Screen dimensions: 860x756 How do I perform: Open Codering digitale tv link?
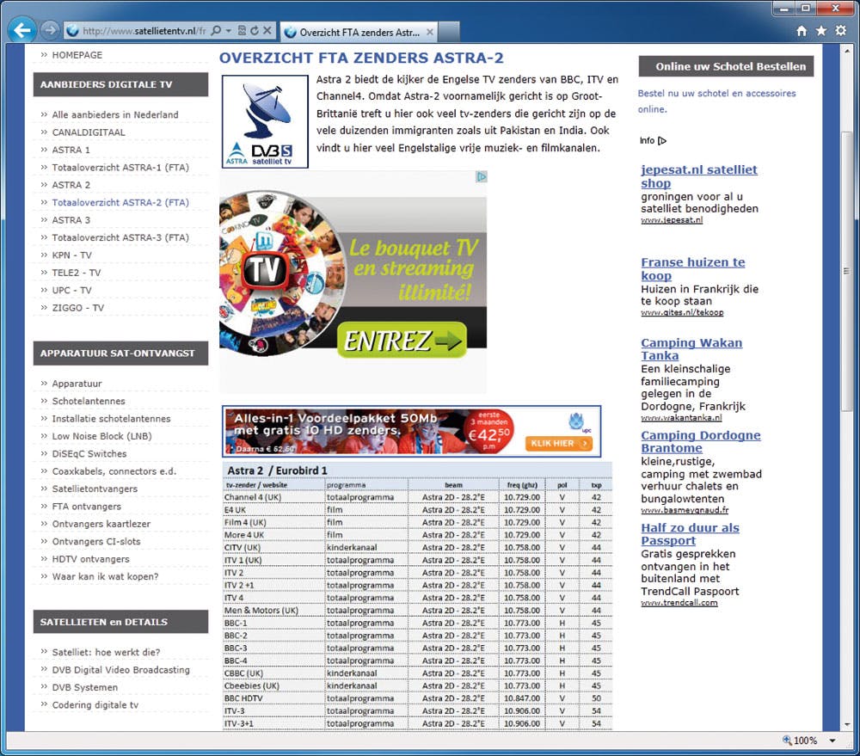click(95, 705)
